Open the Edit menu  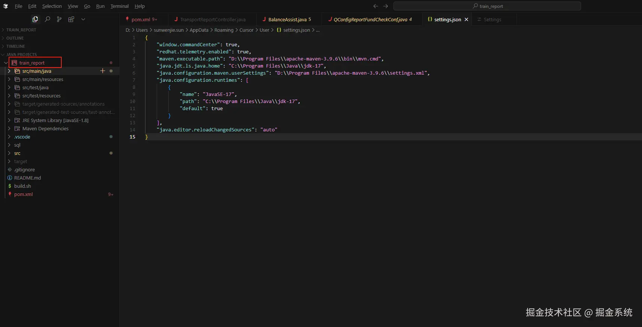(x=32, y=6)
